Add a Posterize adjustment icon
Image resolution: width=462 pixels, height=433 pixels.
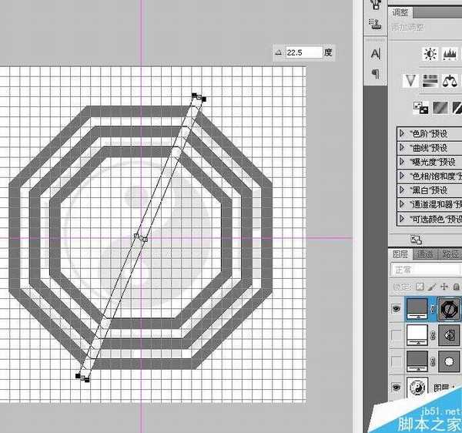[440, 108]
